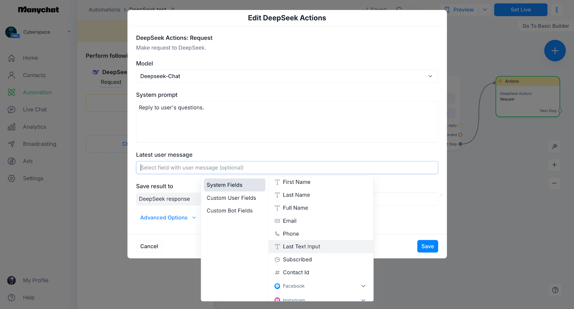Expand the Advanced Options section
Image resolution: width=574 pixels, height=309 pixels.
coord(168,218)
